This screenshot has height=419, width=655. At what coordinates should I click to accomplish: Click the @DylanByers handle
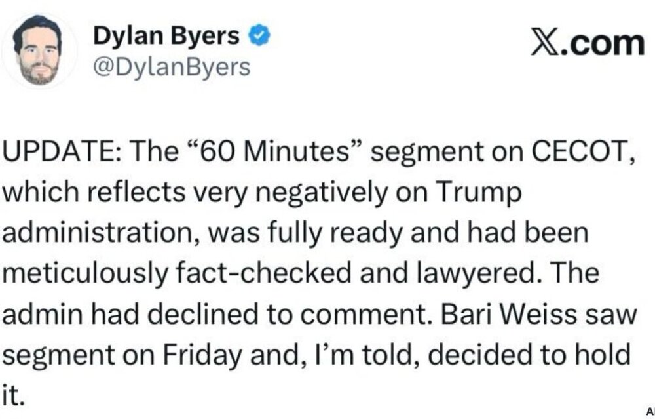(173, 66)
